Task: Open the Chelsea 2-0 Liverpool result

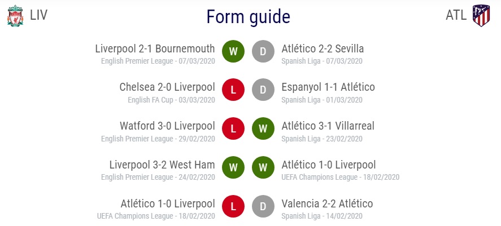Action: 167,87
